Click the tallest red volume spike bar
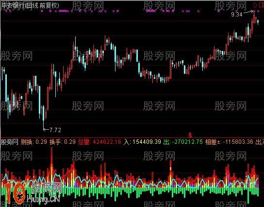Screen dimensions: 264x207 [51, 167]
